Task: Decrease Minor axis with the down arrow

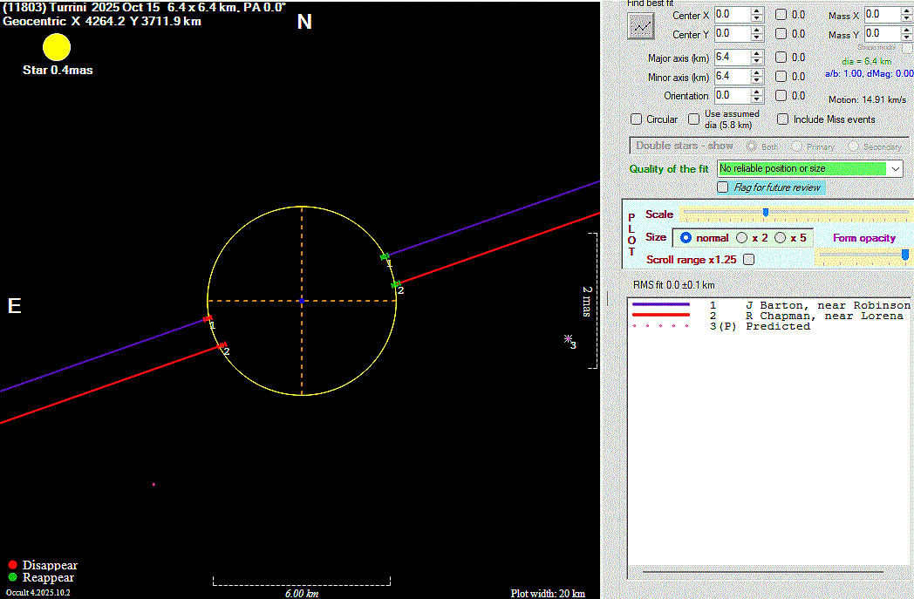Action: (x=756, y=81)
